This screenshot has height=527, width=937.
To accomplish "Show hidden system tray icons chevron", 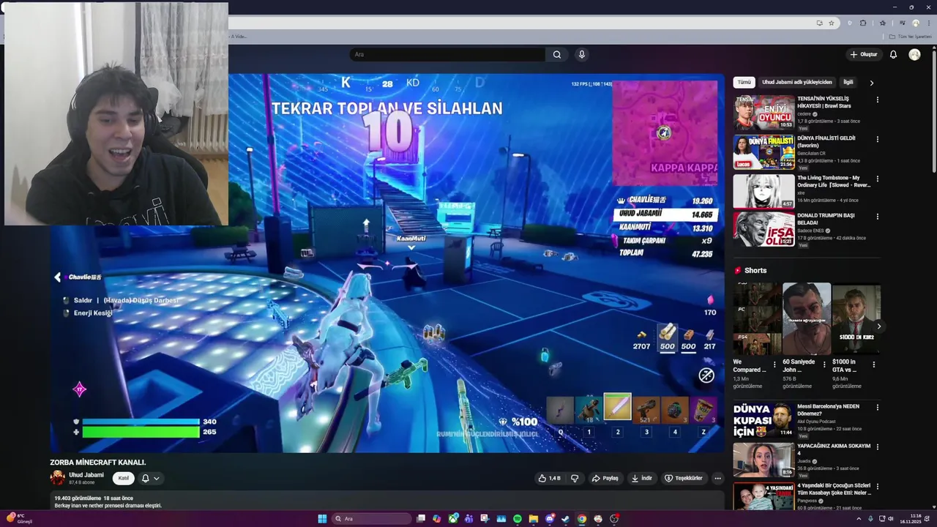I will [x=859, y=518].
